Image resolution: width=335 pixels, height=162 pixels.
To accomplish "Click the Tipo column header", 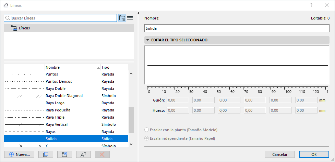I will (114, 67).
